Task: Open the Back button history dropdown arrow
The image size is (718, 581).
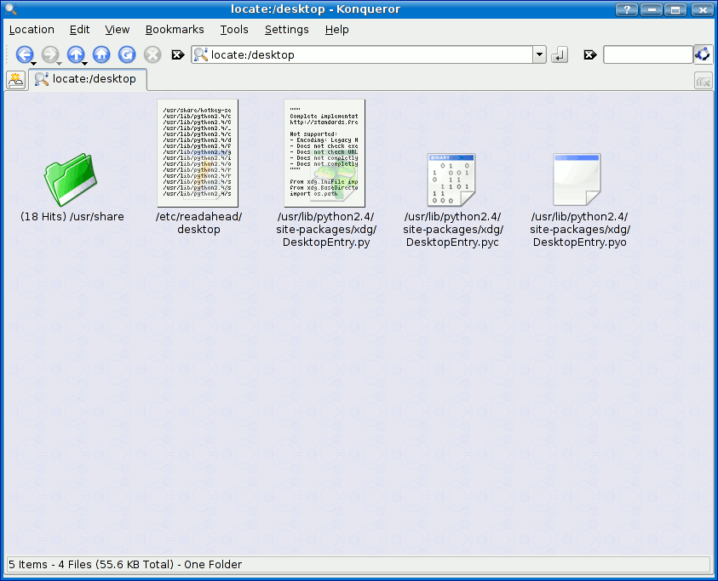Action: 33,64
